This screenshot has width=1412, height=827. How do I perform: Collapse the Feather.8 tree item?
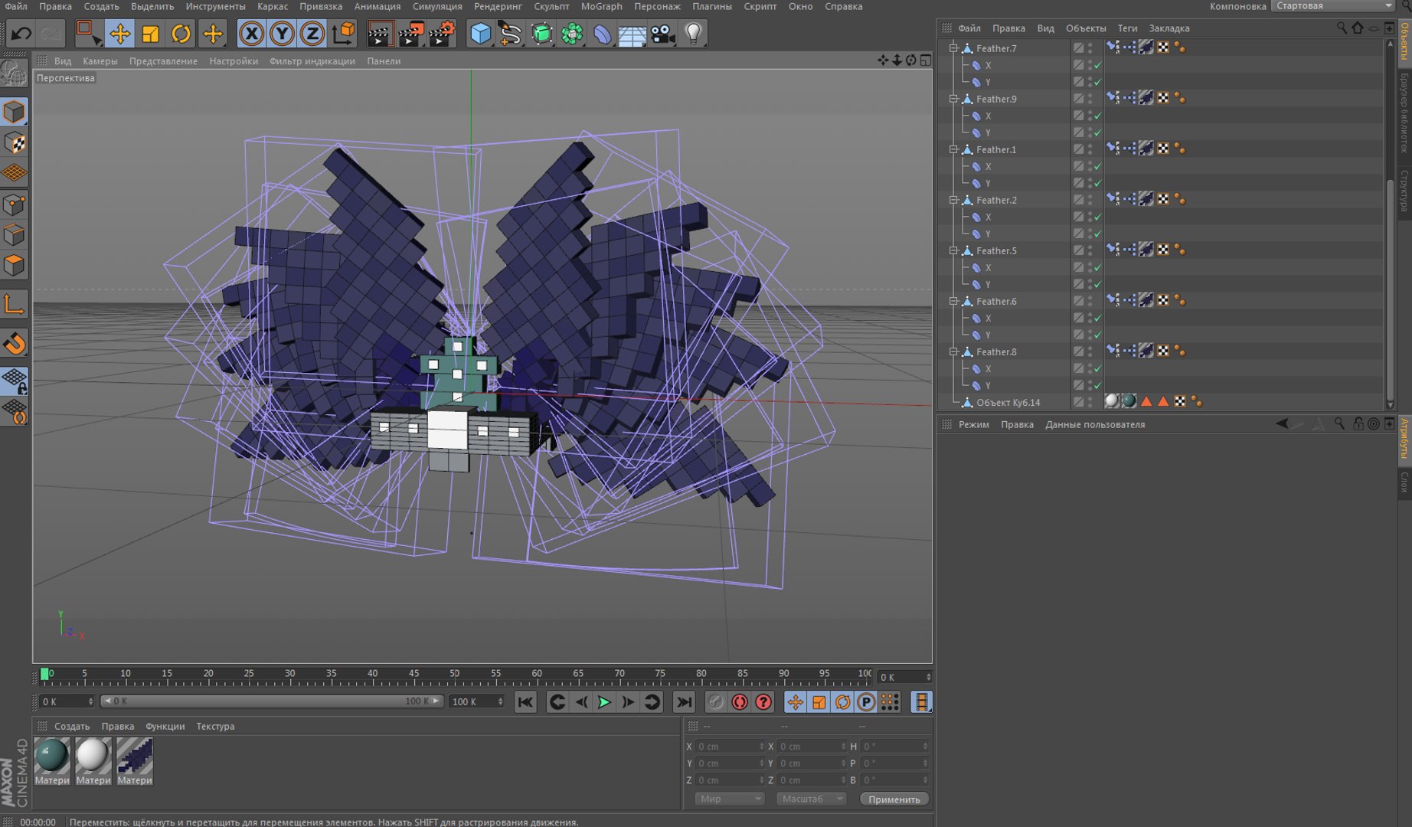tap(954, 351)
